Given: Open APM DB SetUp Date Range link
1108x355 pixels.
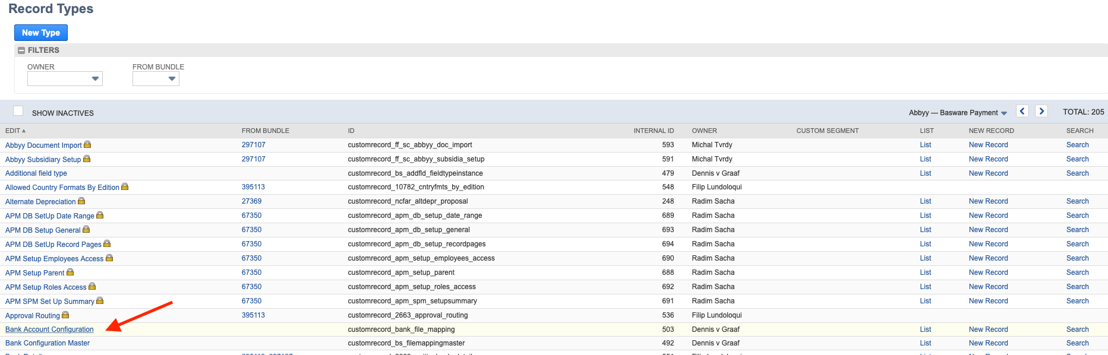Looking at the screenshot, I should click(x=50, y=216).
